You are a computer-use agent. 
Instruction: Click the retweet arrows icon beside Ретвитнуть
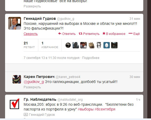point(80,34)
